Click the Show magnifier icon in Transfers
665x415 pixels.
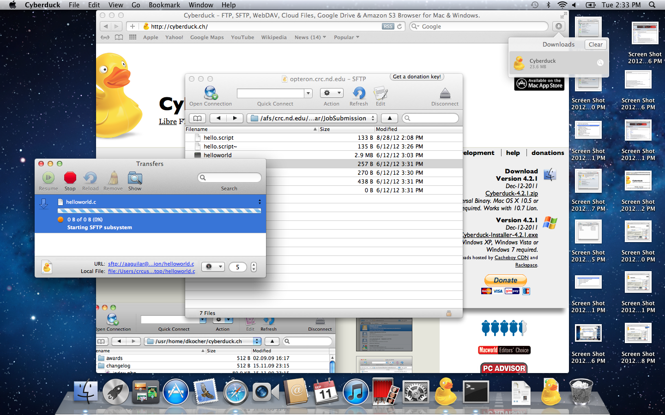[x=135, y=178]
